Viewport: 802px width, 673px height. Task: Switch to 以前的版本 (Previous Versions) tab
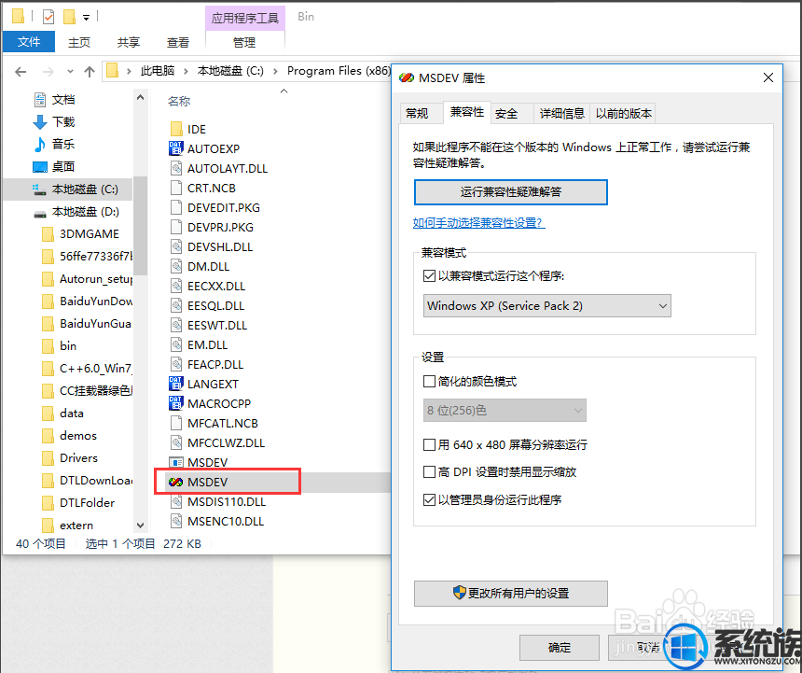point(623,114)
